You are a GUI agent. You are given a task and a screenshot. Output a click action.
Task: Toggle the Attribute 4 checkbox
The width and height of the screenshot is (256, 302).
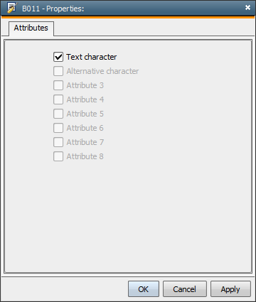(58, 99)
